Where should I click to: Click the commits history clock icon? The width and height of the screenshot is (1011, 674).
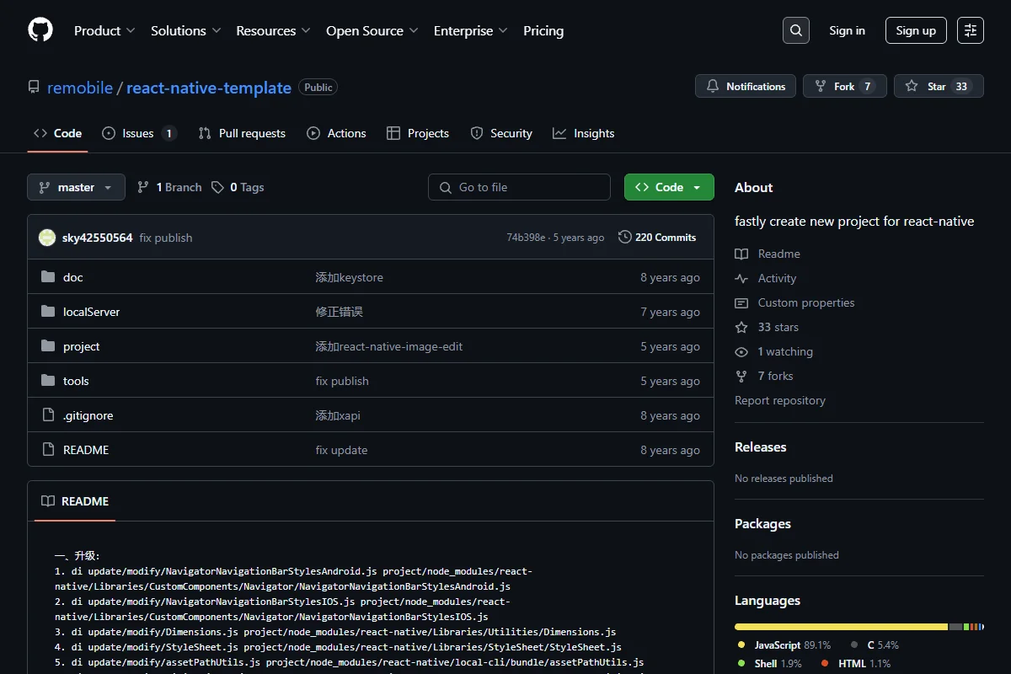624,238
